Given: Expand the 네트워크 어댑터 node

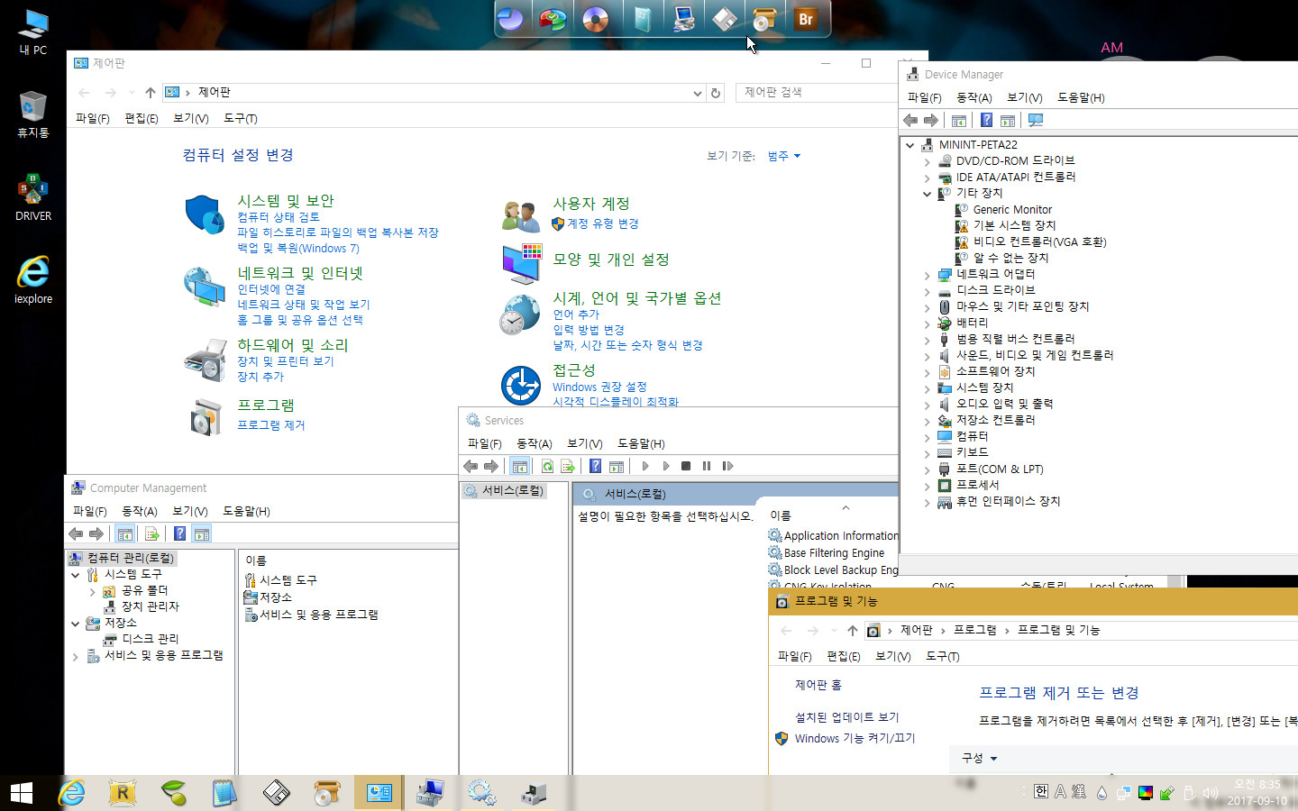Looking at the screenshot, I should [927, 274].
